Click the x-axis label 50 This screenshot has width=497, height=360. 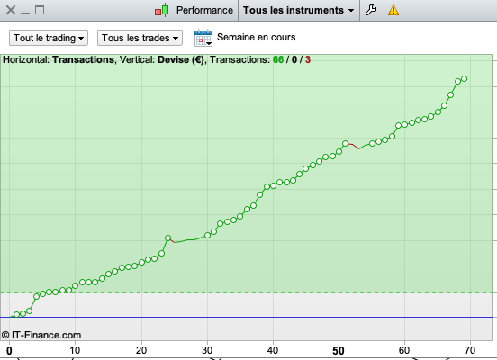pyautogui.click(x=339, y=351)
